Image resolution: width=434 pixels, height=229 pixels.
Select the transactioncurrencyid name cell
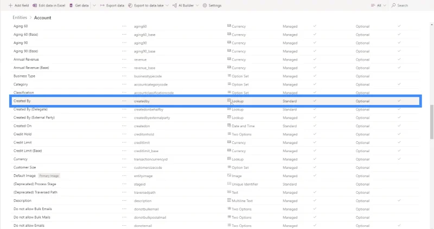pyautogui.click(x=151, y=159)
